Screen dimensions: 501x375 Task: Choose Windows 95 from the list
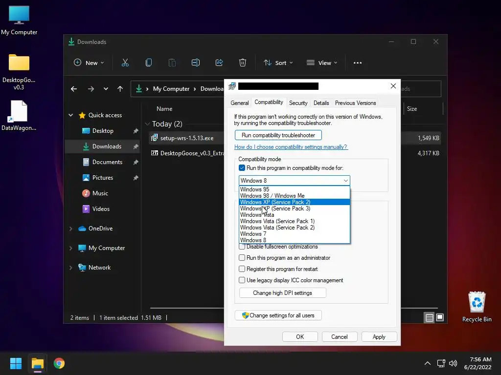click(x=294, y=189)
